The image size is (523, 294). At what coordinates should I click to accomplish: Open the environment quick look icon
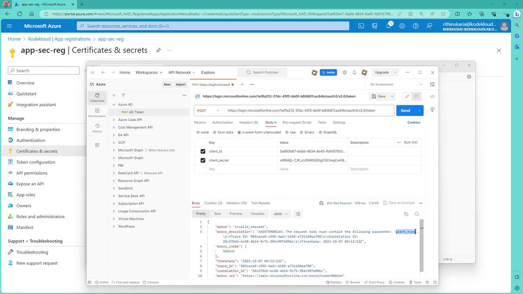[432, 85]
